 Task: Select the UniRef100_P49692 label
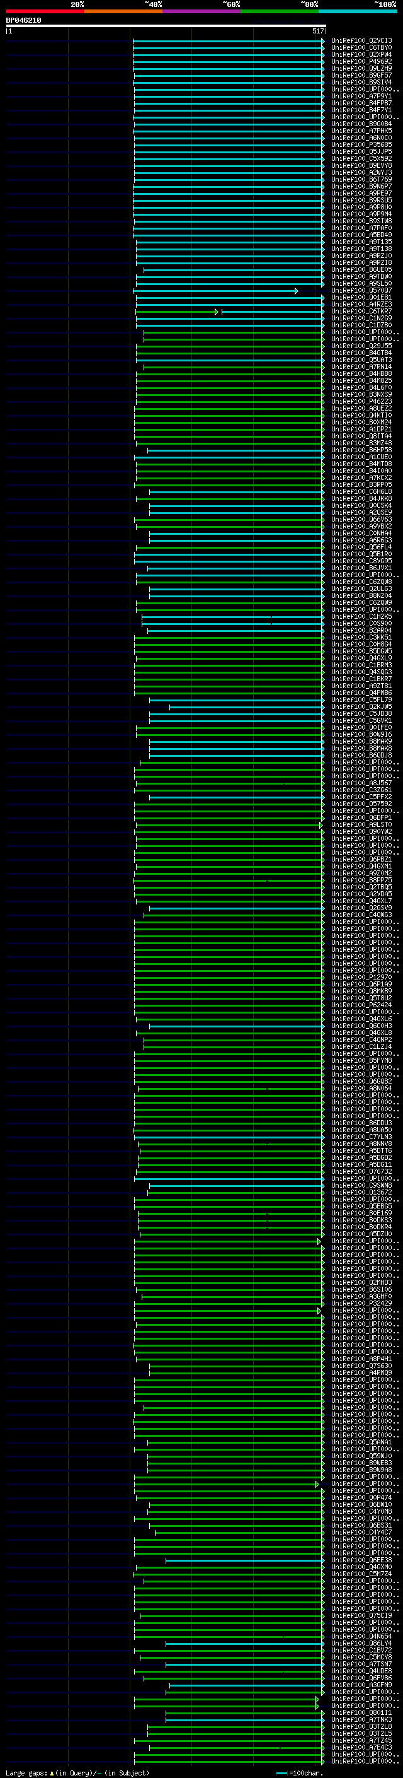tap(361, 61)
